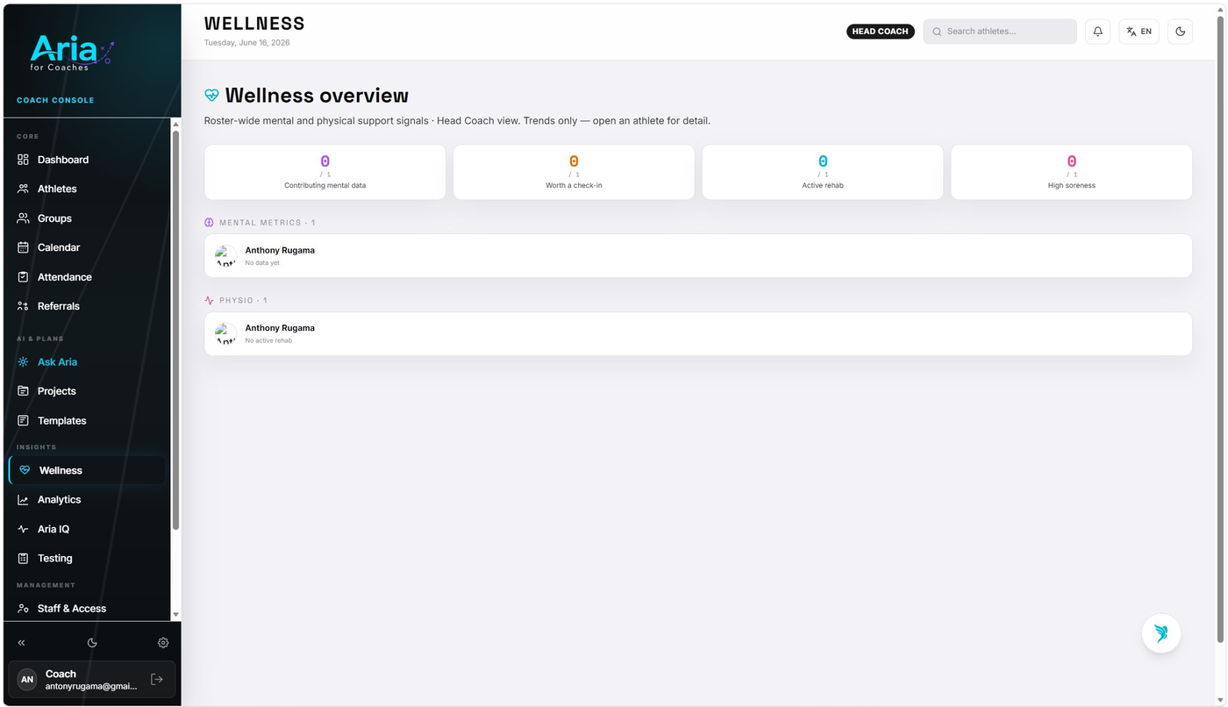Click Anthony Rugama avatar in Mental Metrics
This screenshot has height=707, width=1228.
pos(225,256)
